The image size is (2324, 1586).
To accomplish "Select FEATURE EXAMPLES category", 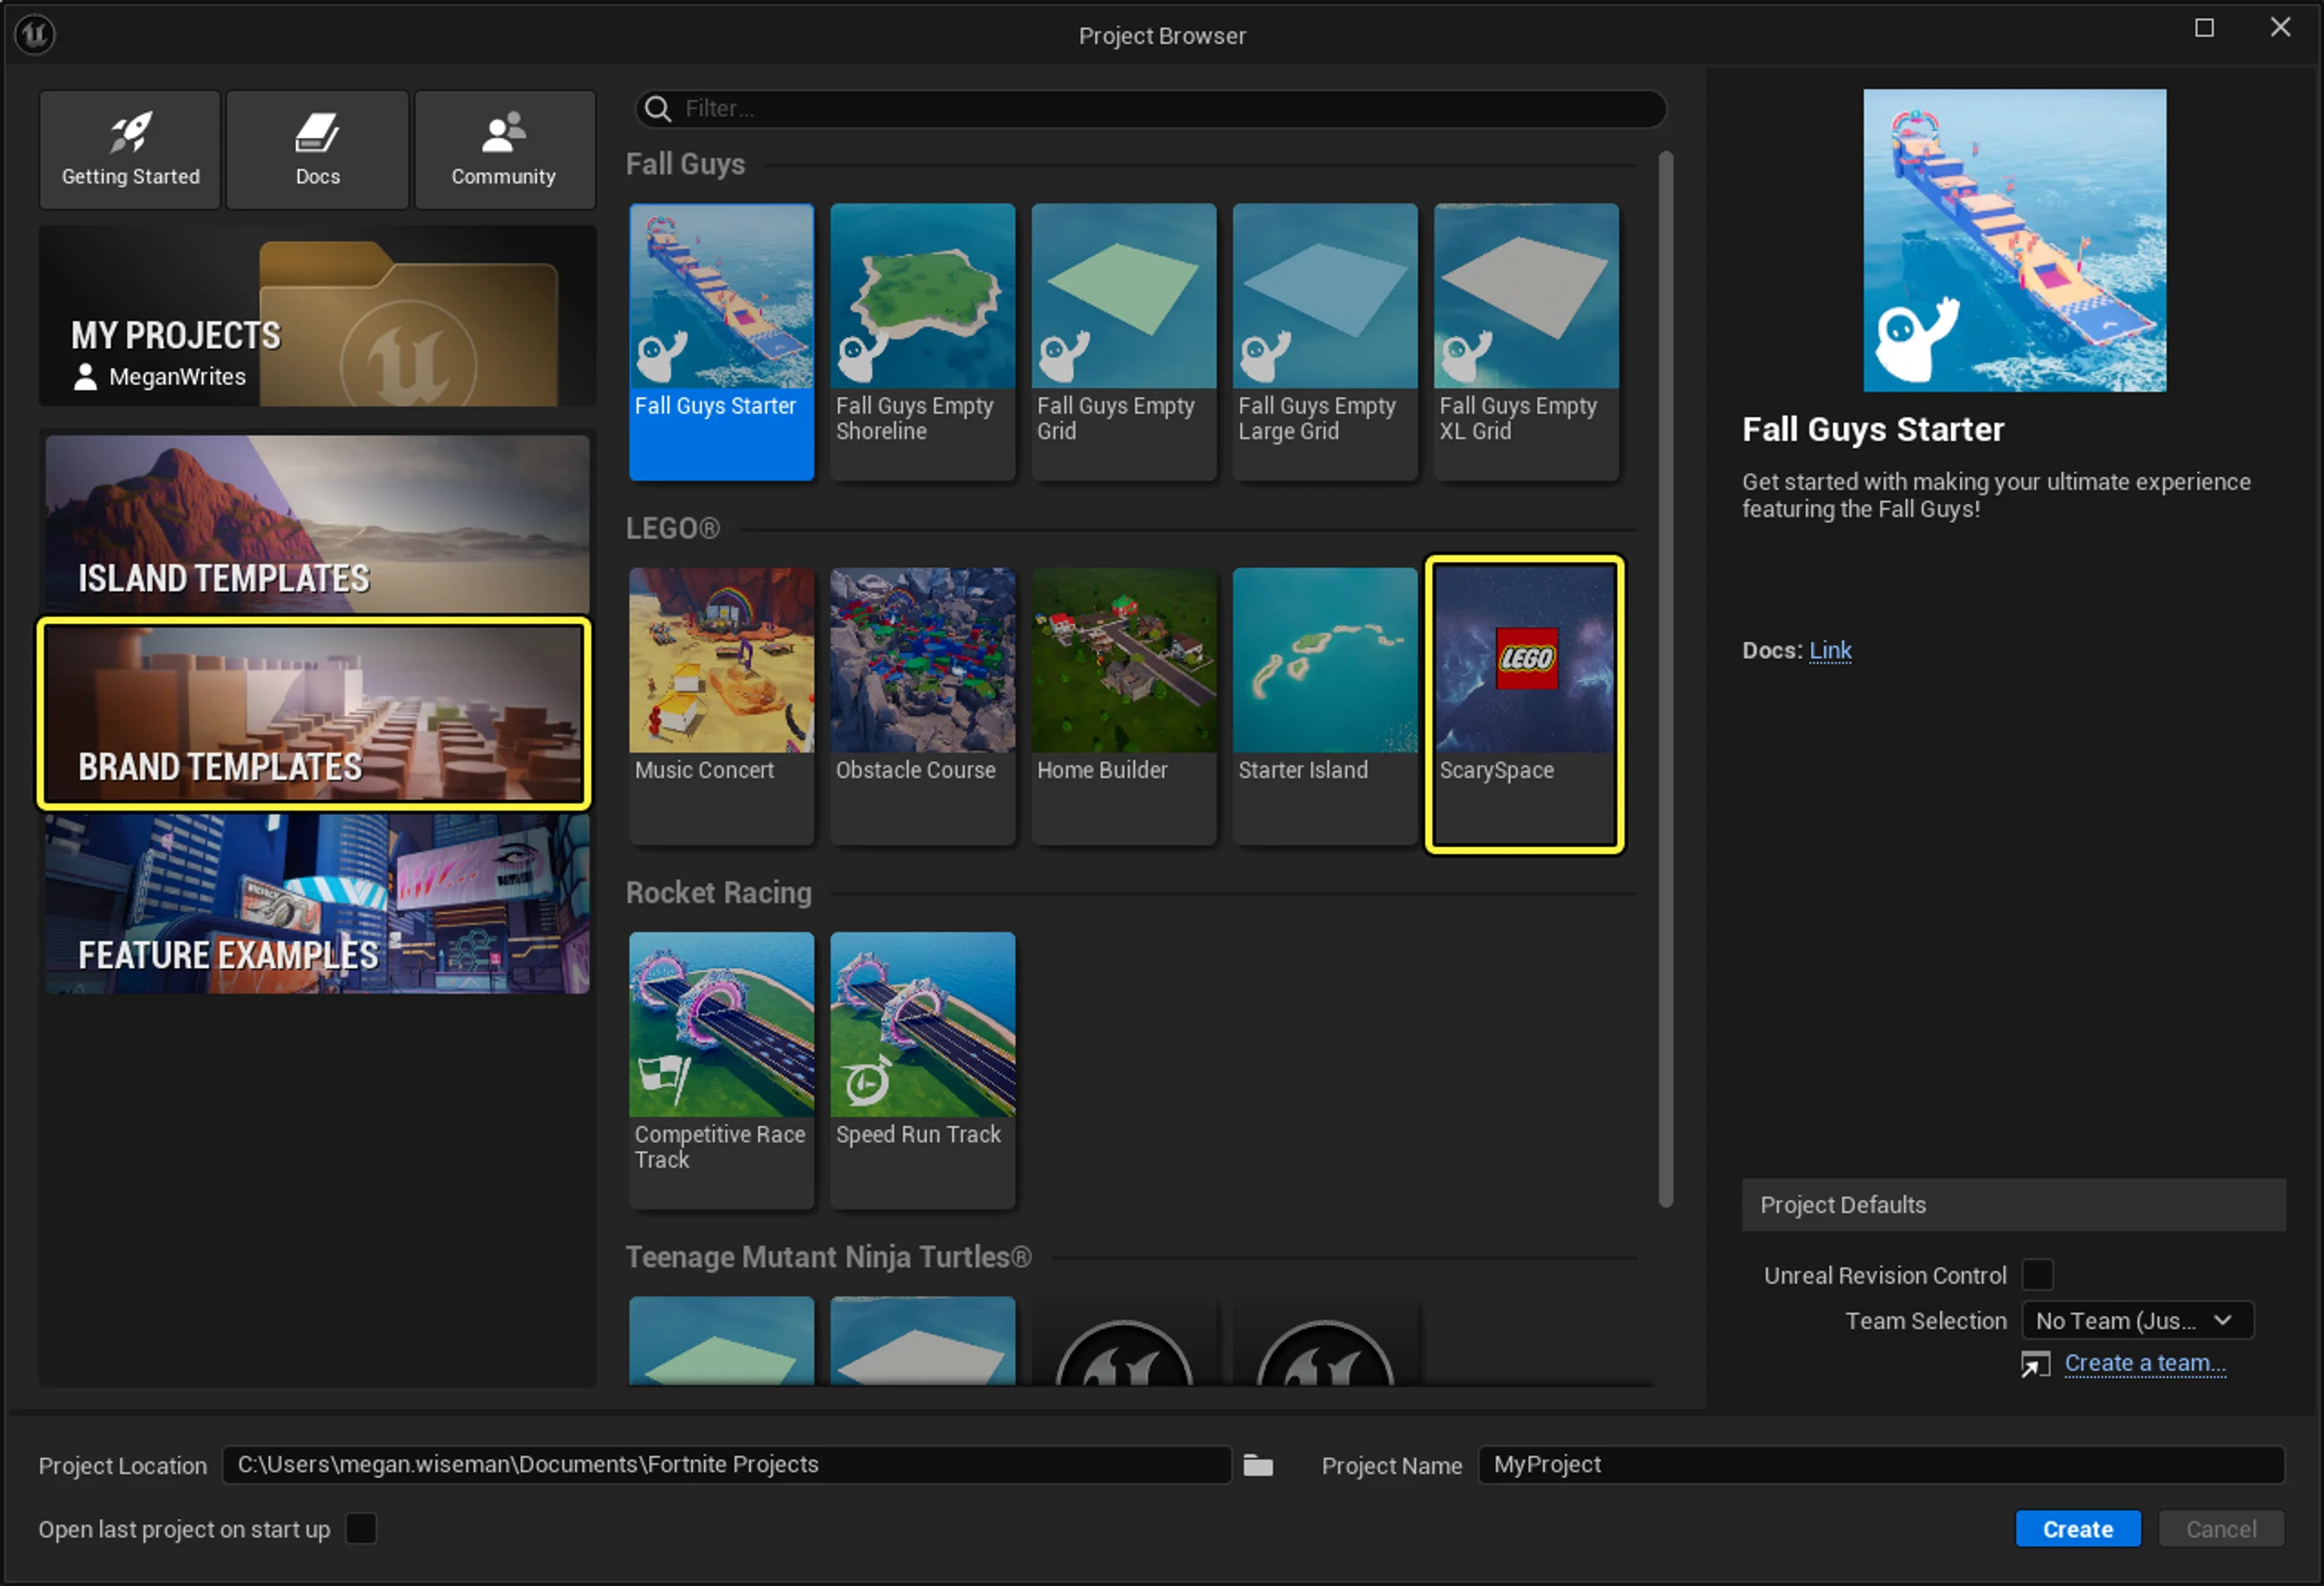I will 317,903.
